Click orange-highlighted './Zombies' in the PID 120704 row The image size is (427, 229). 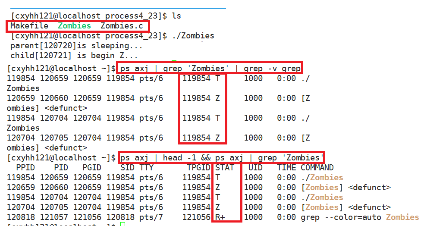click(x=322, y=197)
